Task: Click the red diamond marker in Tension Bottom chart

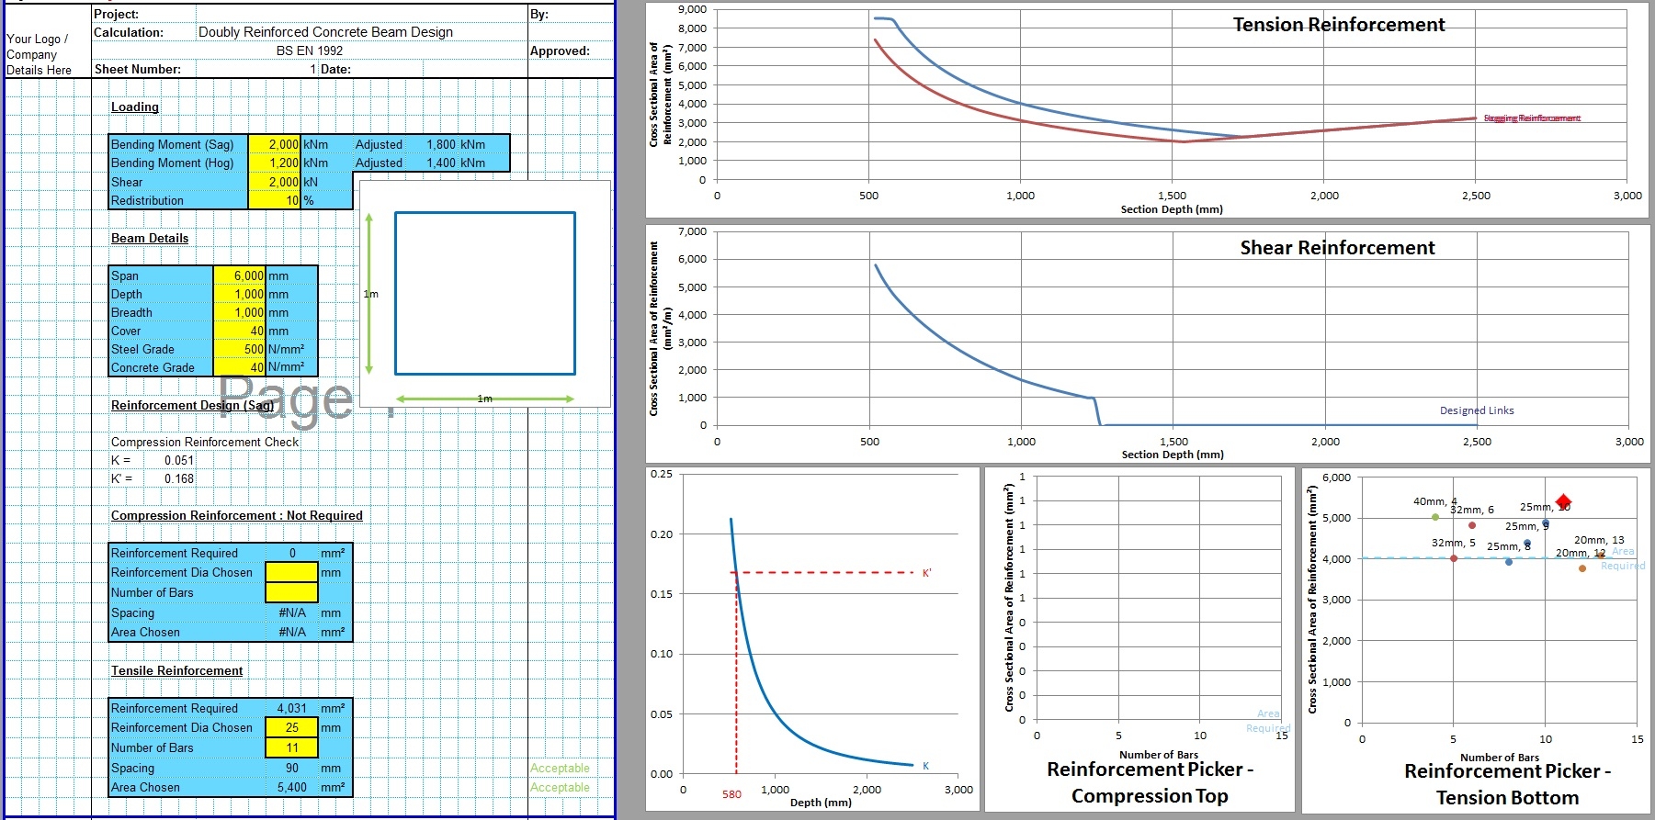Action: (x=1563, y=501)
